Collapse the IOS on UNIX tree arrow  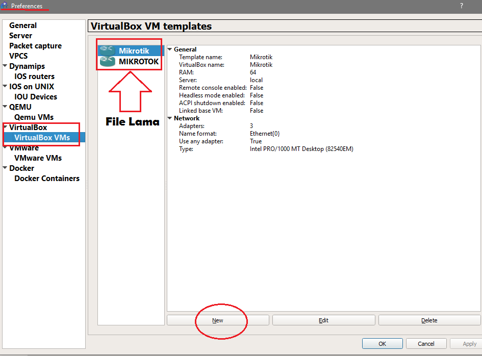point(5,86)
